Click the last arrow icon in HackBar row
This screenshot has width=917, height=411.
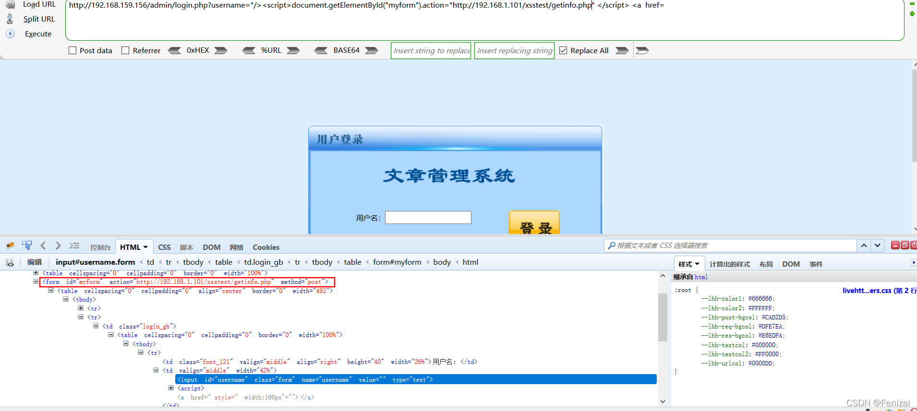[x=642, y=50]
